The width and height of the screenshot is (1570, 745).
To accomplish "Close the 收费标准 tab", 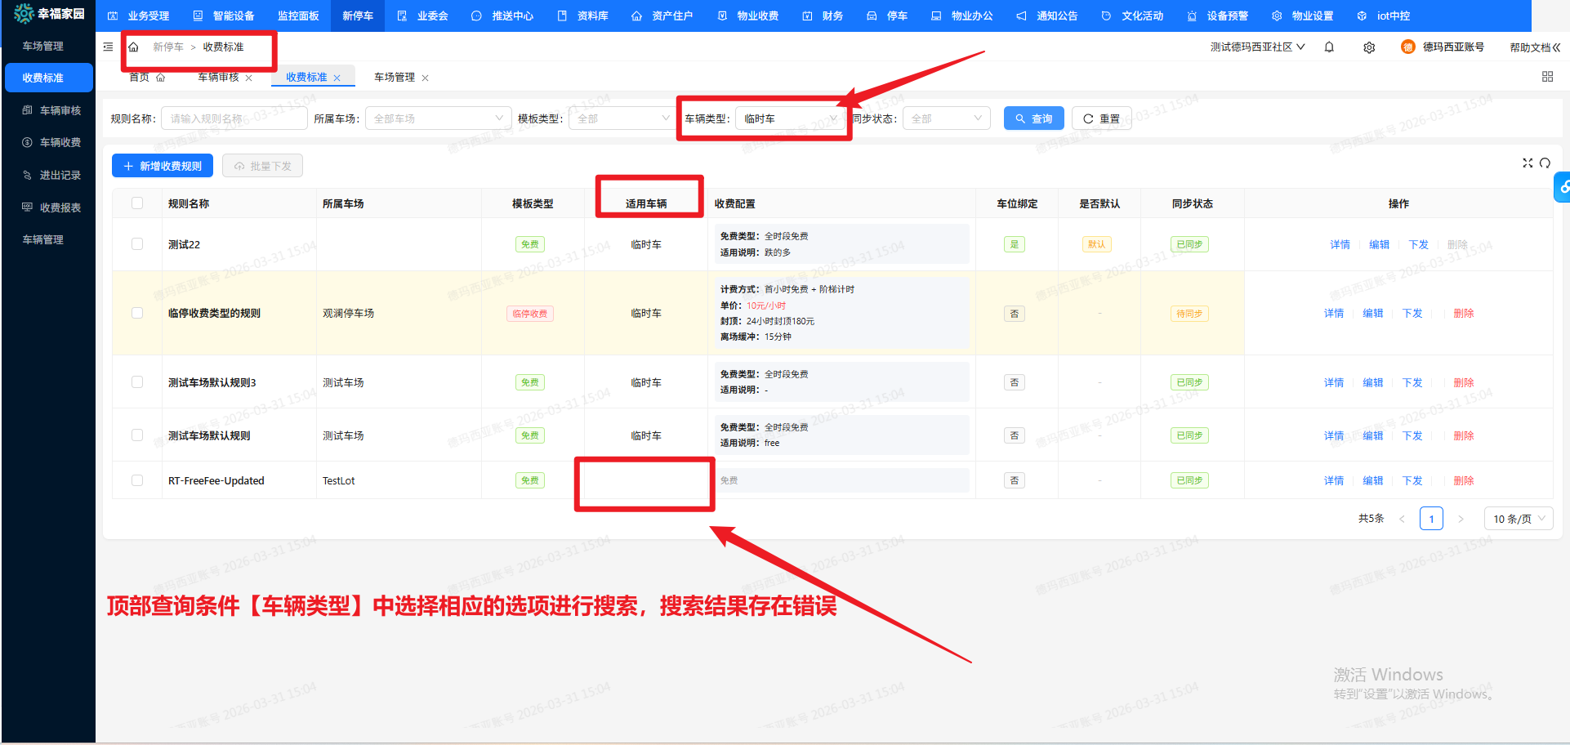I will tap(337, 78).
